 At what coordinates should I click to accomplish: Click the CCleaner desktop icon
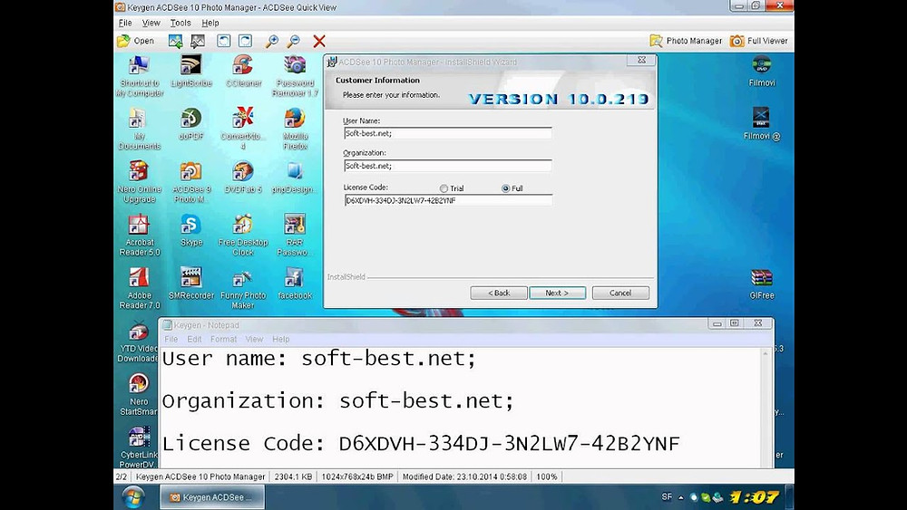[x=243, y=71]
